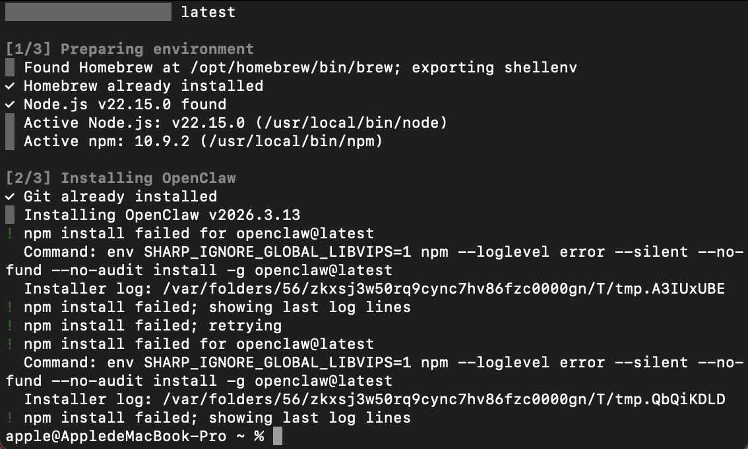748x449 pixels.
Task: Click the gray block marker before Found Homebrew
Action: pyautogui.click(x=9, y=68)
